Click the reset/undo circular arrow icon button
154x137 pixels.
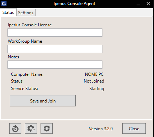pyautogui.click(x=15, y=128)
